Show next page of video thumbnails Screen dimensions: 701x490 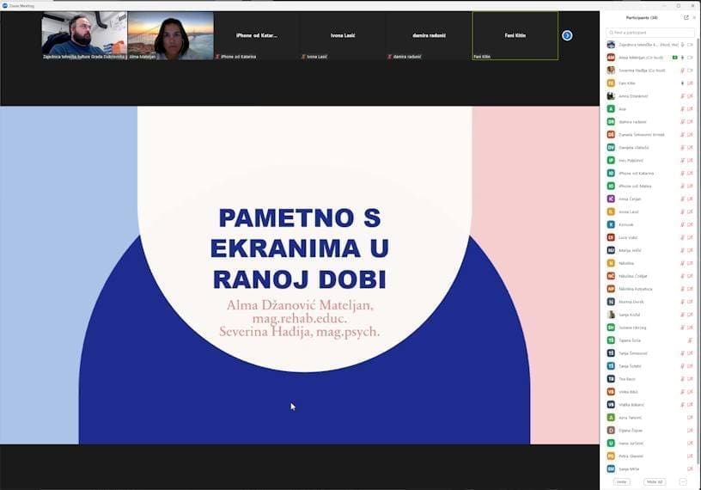[567, 35]
